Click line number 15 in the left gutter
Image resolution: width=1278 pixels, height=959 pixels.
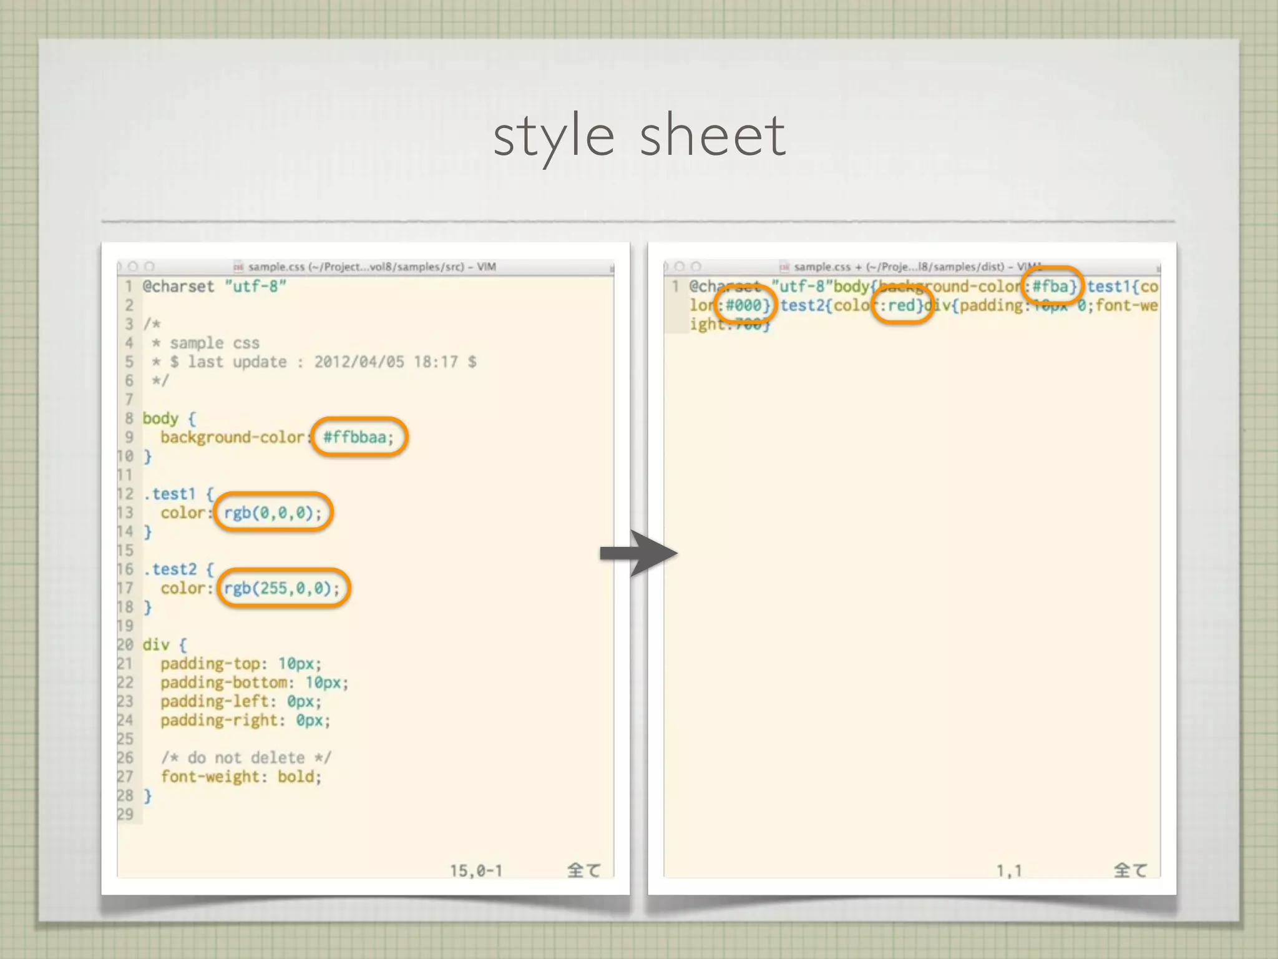125,551
